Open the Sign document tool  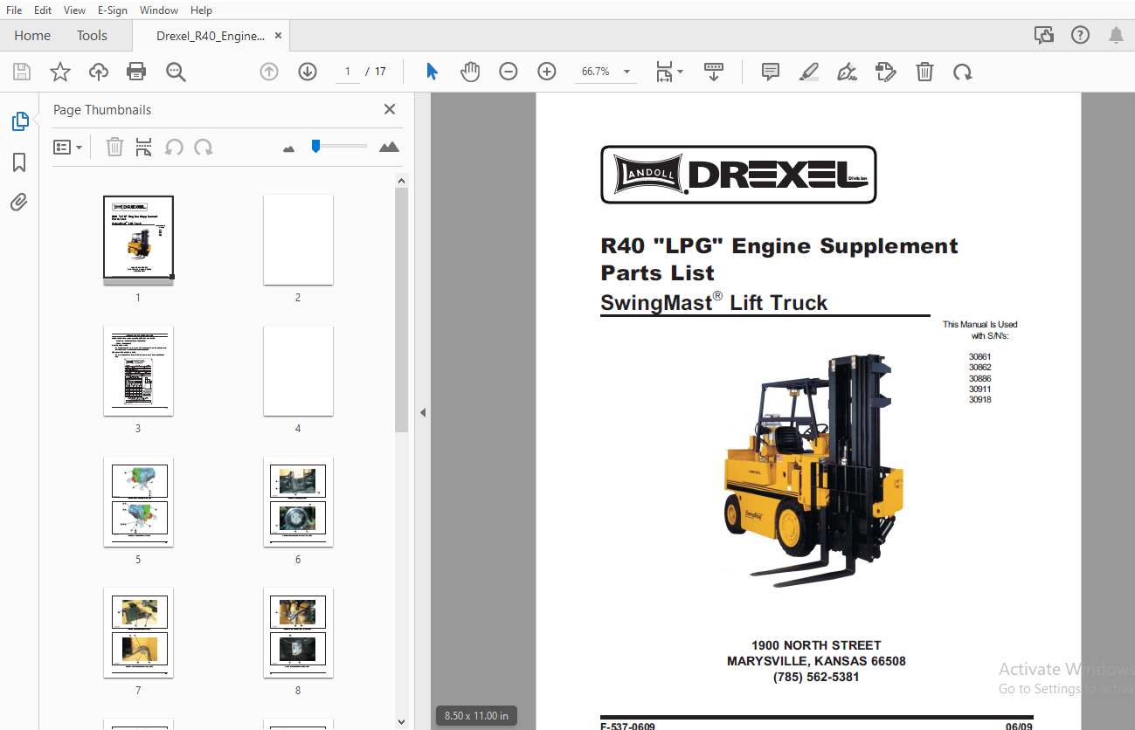click(847, 72)
